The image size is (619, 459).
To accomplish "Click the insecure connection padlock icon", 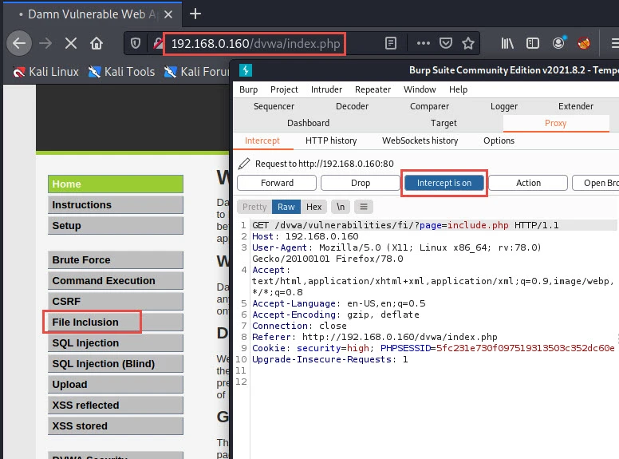I will [x=158, y=43].
